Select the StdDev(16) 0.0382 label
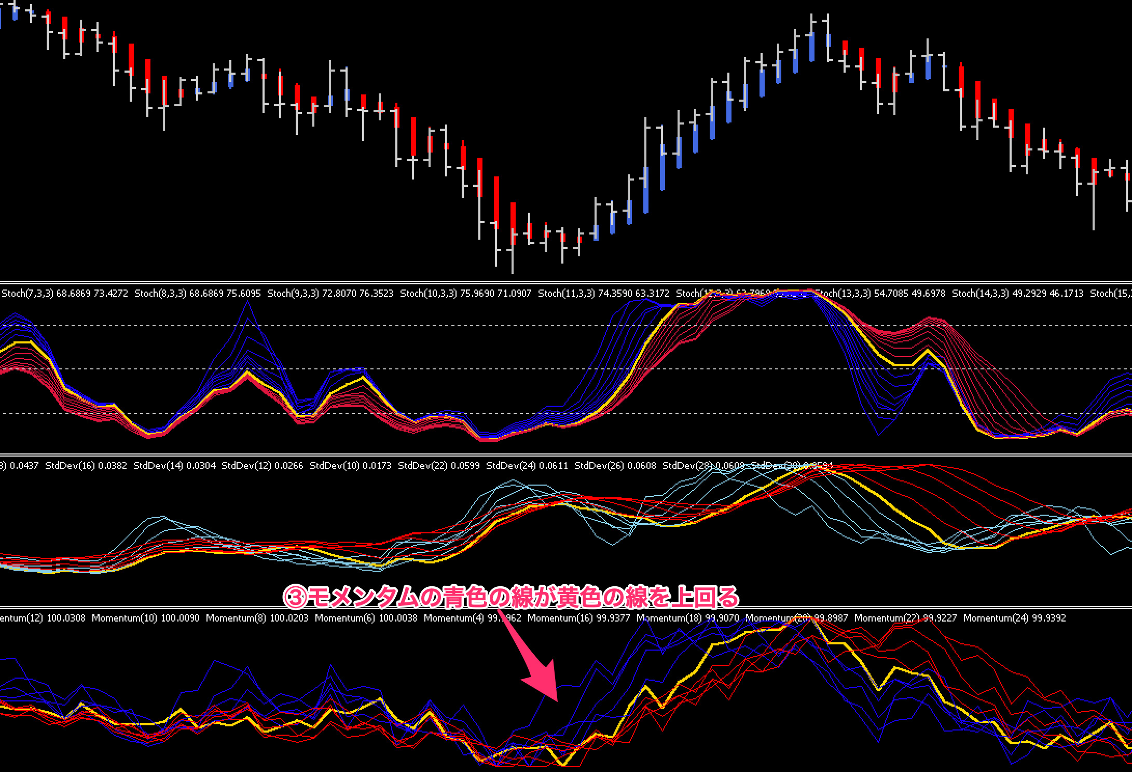1132x772 pixels. pos(86,465)
